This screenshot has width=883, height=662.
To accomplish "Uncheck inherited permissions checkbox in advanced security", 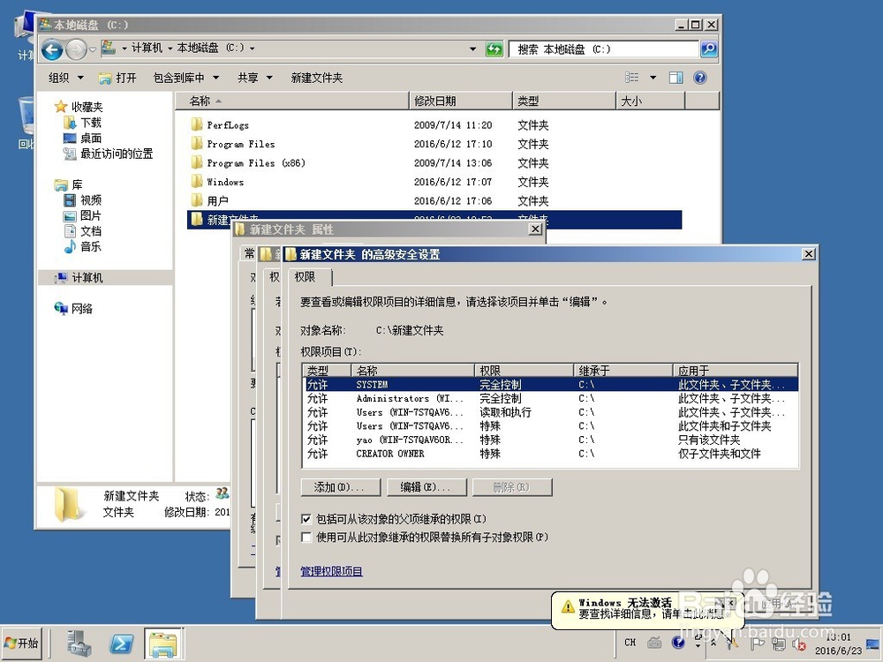I will [x=306, y=519].
